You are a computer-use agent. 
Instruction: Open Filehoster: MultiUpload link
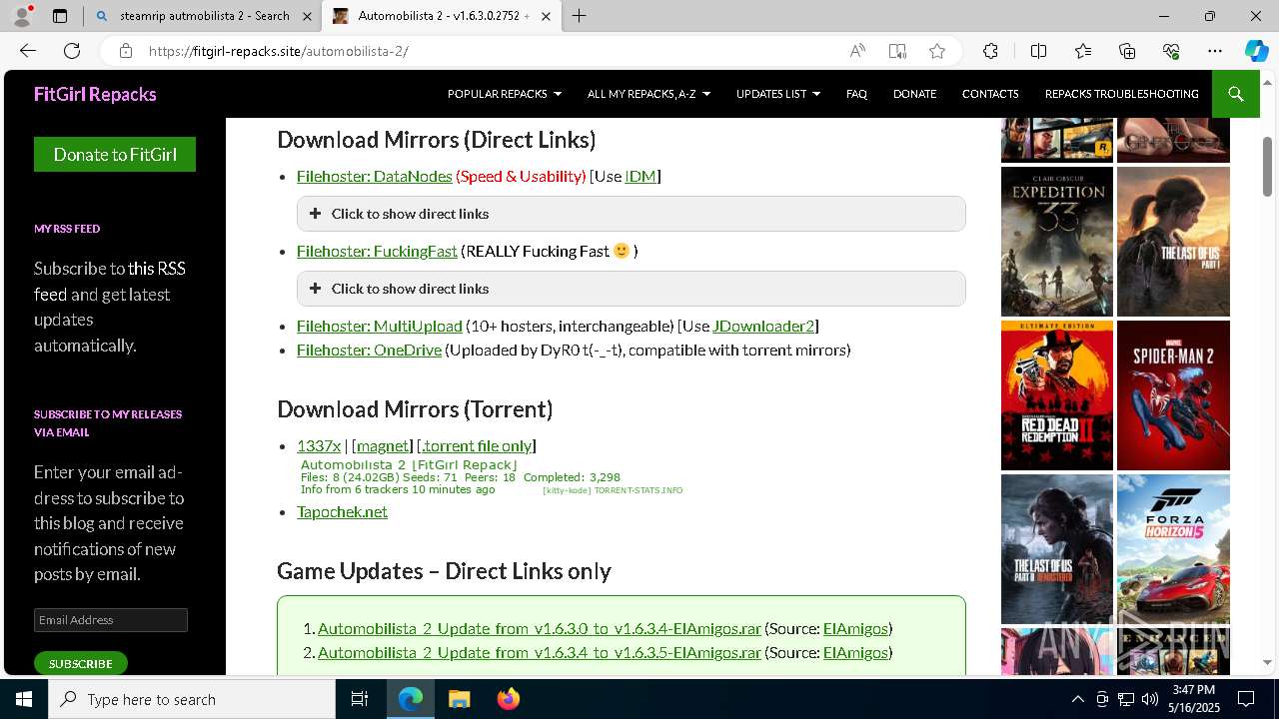coord(379,326)
